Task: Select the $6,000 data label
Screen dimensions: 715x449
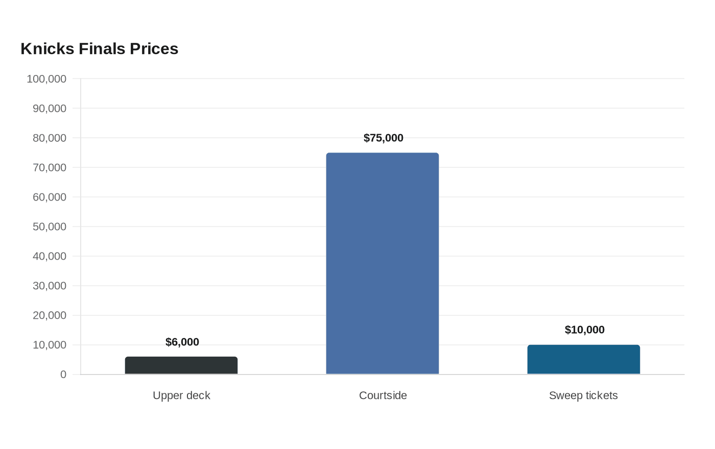Action: 182,342
